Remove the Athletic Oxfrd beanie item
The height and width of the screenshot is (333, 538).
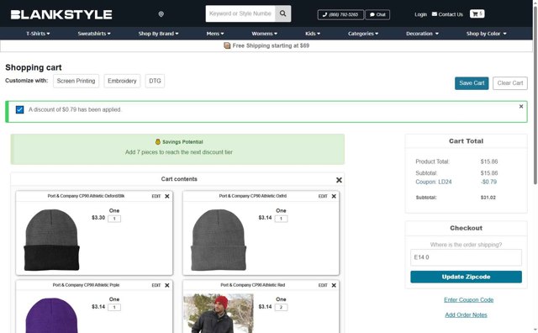pyautogui.click(x=334, y=196)
